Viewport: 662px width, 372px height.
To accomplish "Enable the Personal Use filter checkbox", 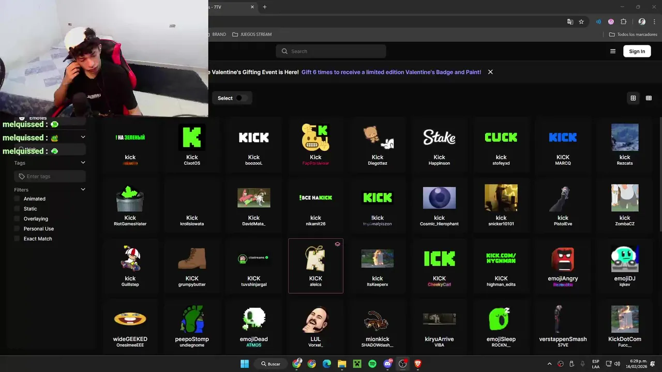I will [x=17, y=228].
